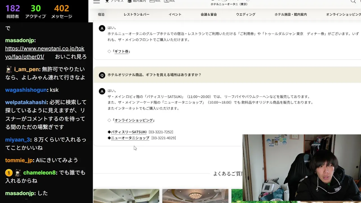Click the username welpatakahashi in chat
The image size is (361, 203).
[x=26, y=102]
